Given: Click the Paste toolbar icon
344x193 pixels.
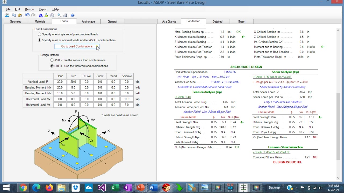Looking at the screenshot, I should click(20, 15).
